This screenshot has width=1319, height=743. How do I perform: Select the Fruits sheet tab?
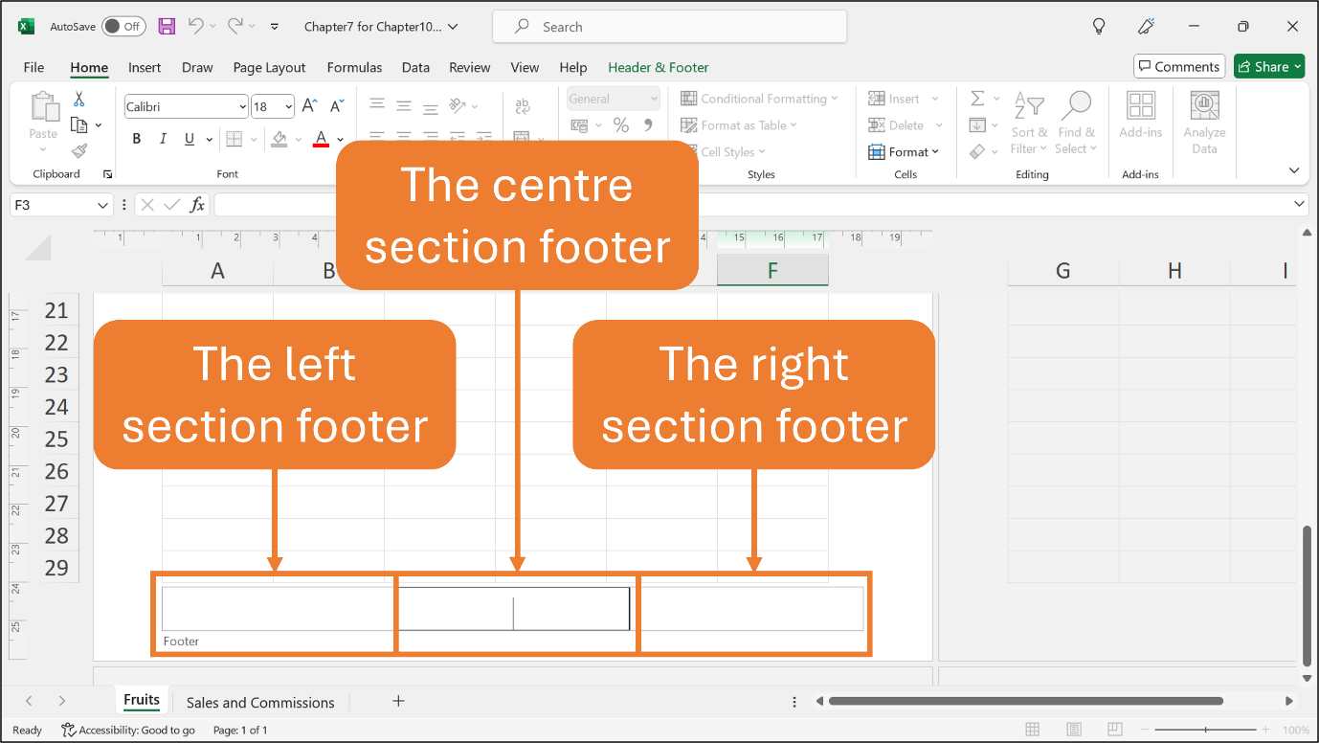click(142, 700)
